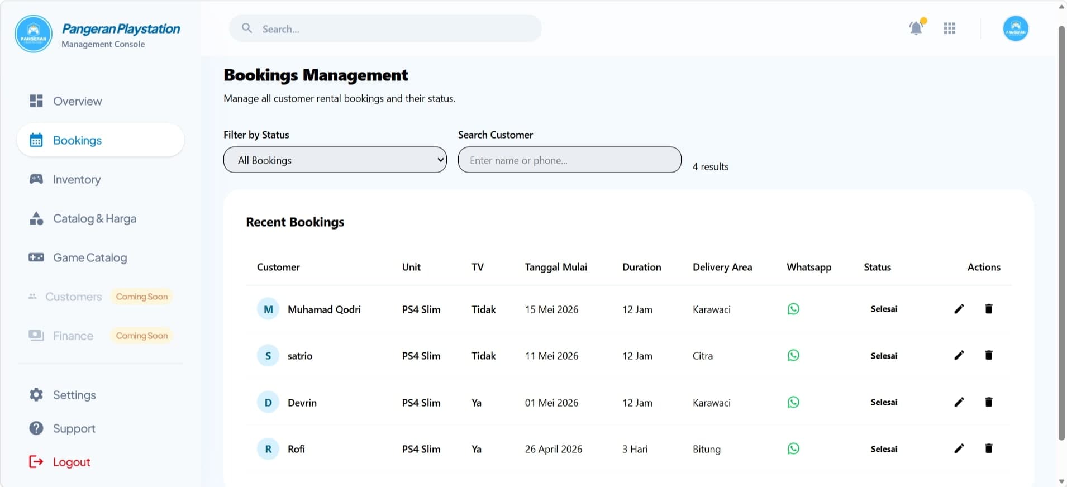The height and width of the screenshot is (487, 1067).
Task: Edit Devrin's booking
Action: click(959, 402)
